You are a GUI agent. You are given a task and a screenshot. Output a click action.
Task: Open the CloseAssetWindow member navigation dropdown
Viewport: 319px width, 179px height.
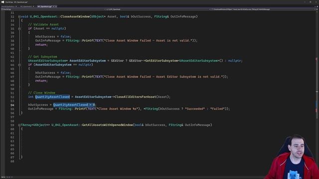(263, 9)
